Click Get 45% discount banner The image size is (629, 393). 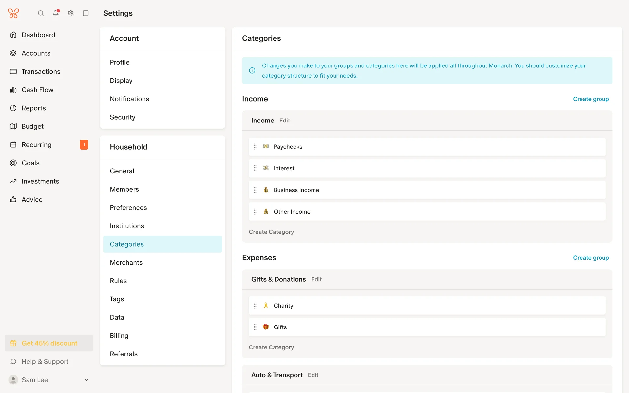point(49,343)
